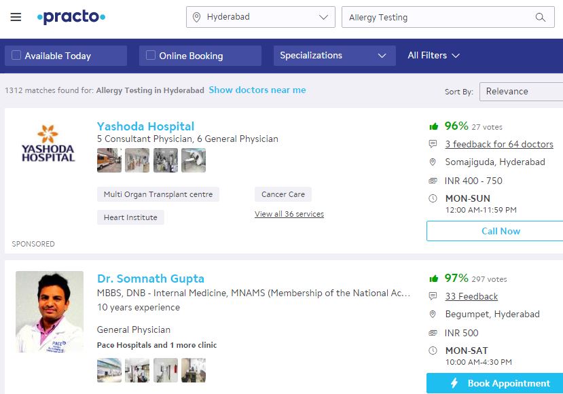Open fourth Pace Hospitals photo thumbnail
563x394 pixels.
point(194,370)
